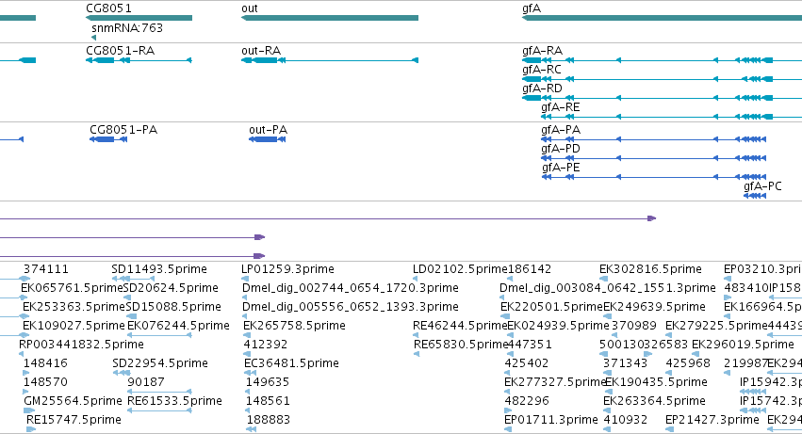This screenshot has height=434, width=802.
Task: Open SD15088.5prime EST
Action: (173, 307)
